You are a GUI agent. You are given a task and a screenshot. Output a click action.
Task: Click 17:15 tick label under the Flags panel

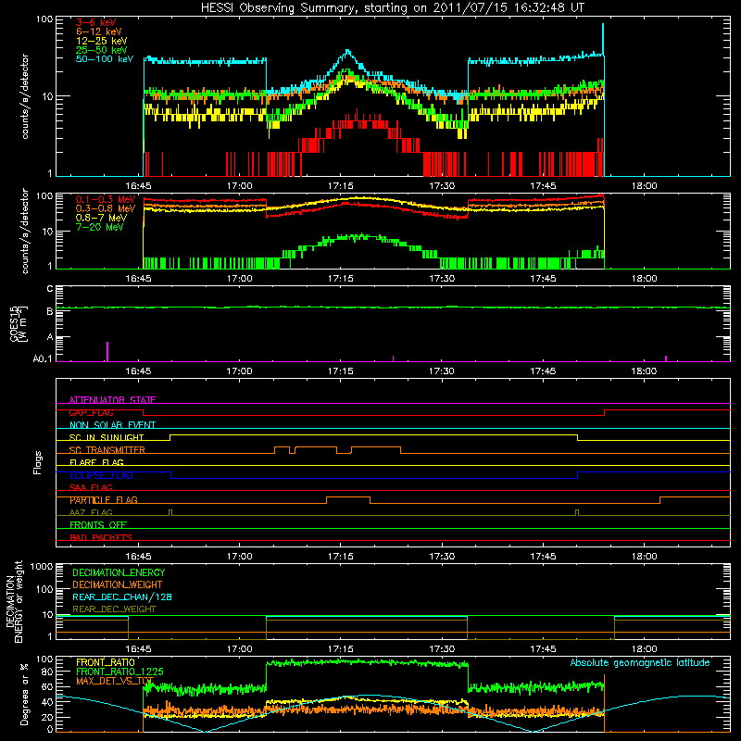[x=340, y=557]
